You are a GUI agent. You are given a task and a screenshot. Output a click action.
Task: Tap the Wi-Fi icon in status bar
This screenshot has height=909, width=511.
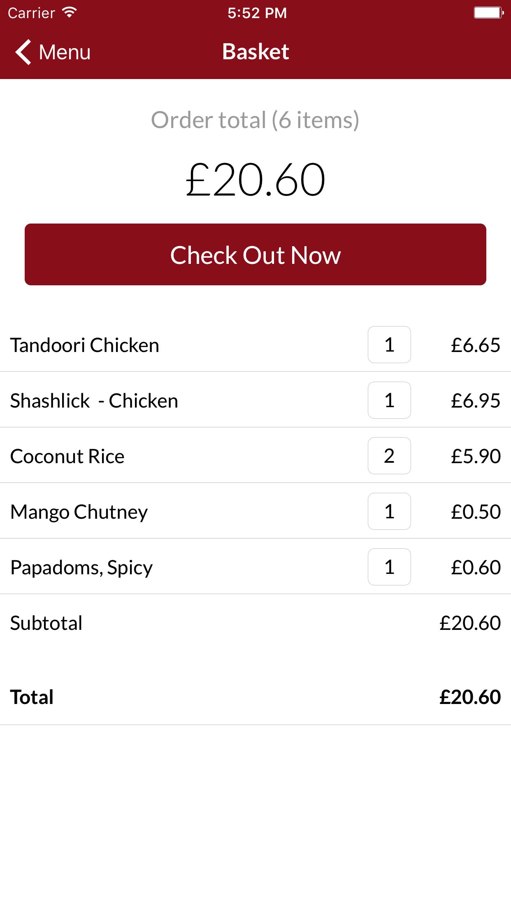[x=70, y=12]
